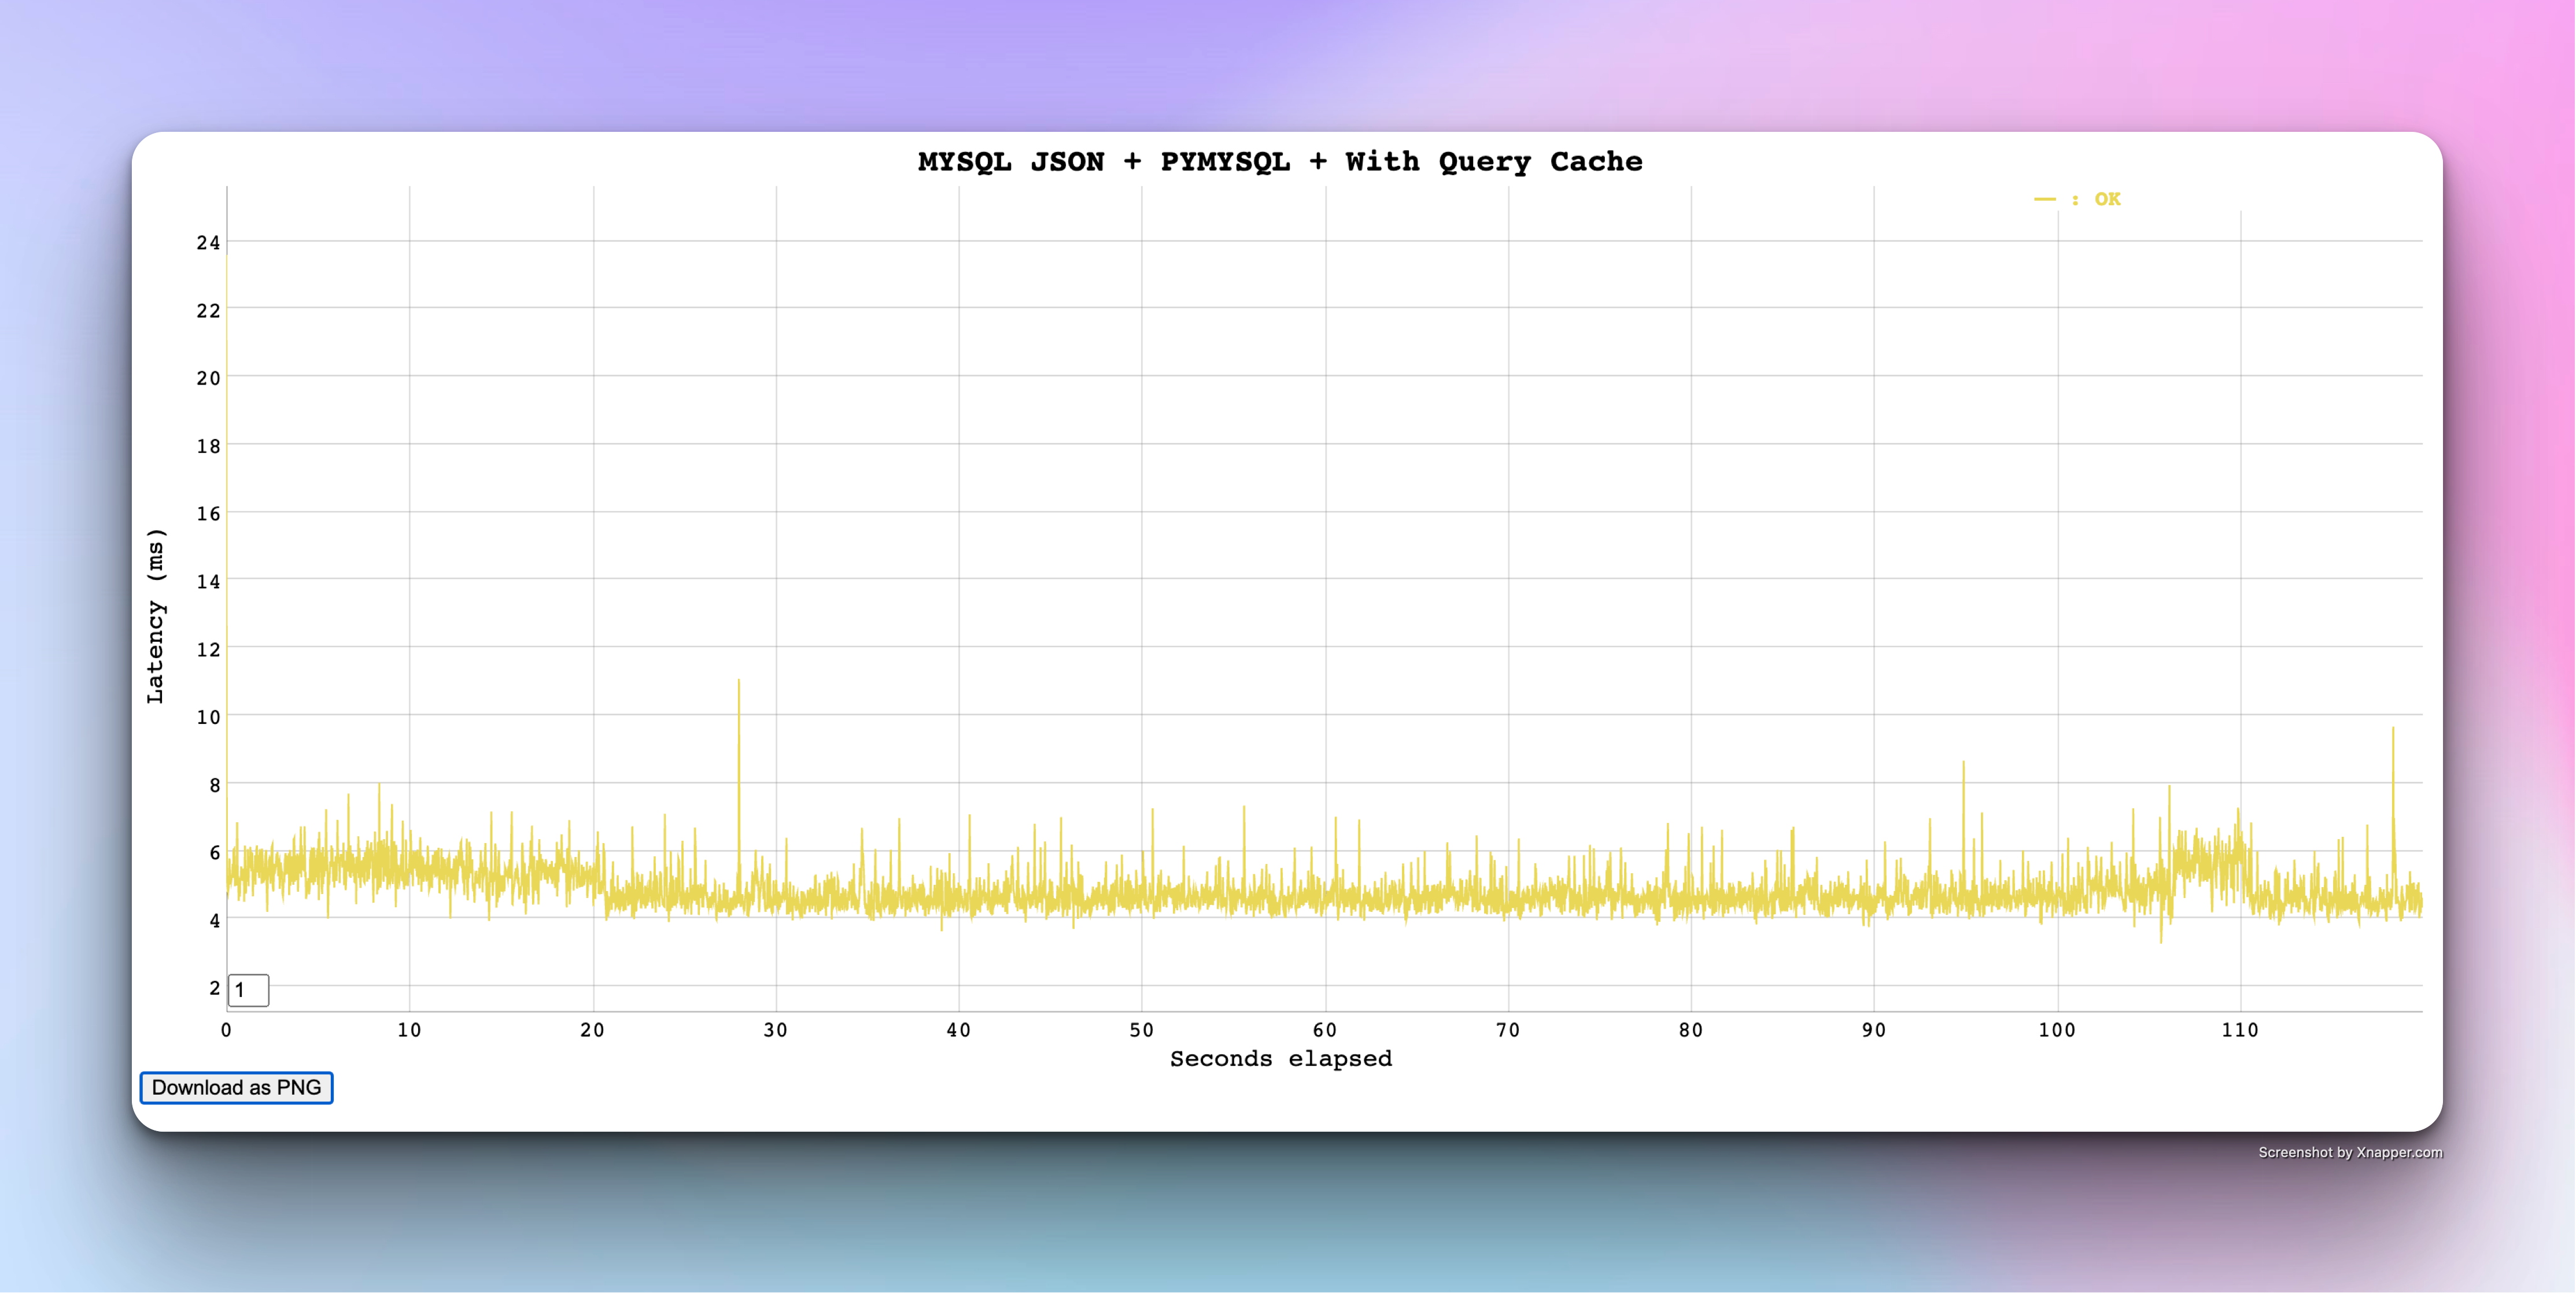
Task: Click the x-axis tick label 80
Action: [1690, 1030]
